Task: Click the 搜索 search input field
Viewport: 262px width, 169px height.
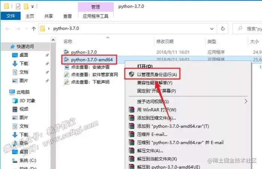Action: click(247, 28)
